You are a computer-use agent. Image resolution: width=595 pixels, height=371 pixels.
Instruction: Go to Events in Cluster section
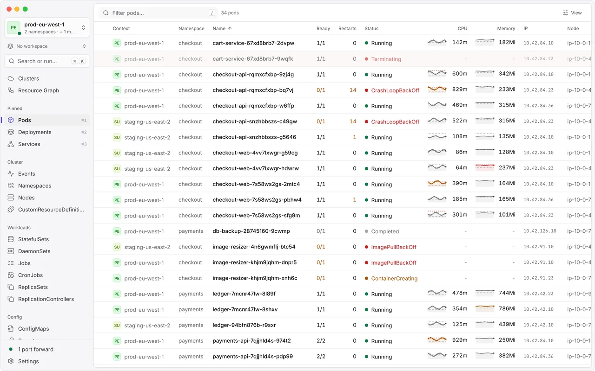click(47, 174)
